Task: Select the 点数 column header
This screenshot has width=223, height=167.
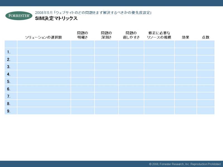Action: click(205, 37)
